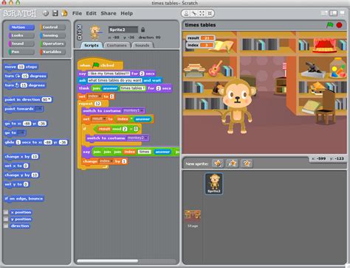Select the shrink sprite tool
Screen dimensions: 350x268
[x=210, y=13]
